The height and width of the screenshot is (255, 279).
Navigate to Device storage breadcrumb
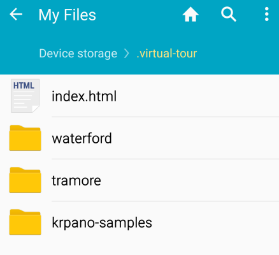78,54
